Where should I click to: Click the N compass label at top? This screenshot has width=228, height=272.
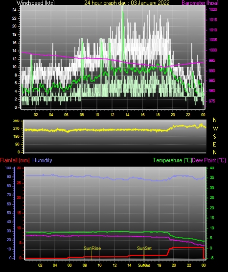(x=215, y=120)
